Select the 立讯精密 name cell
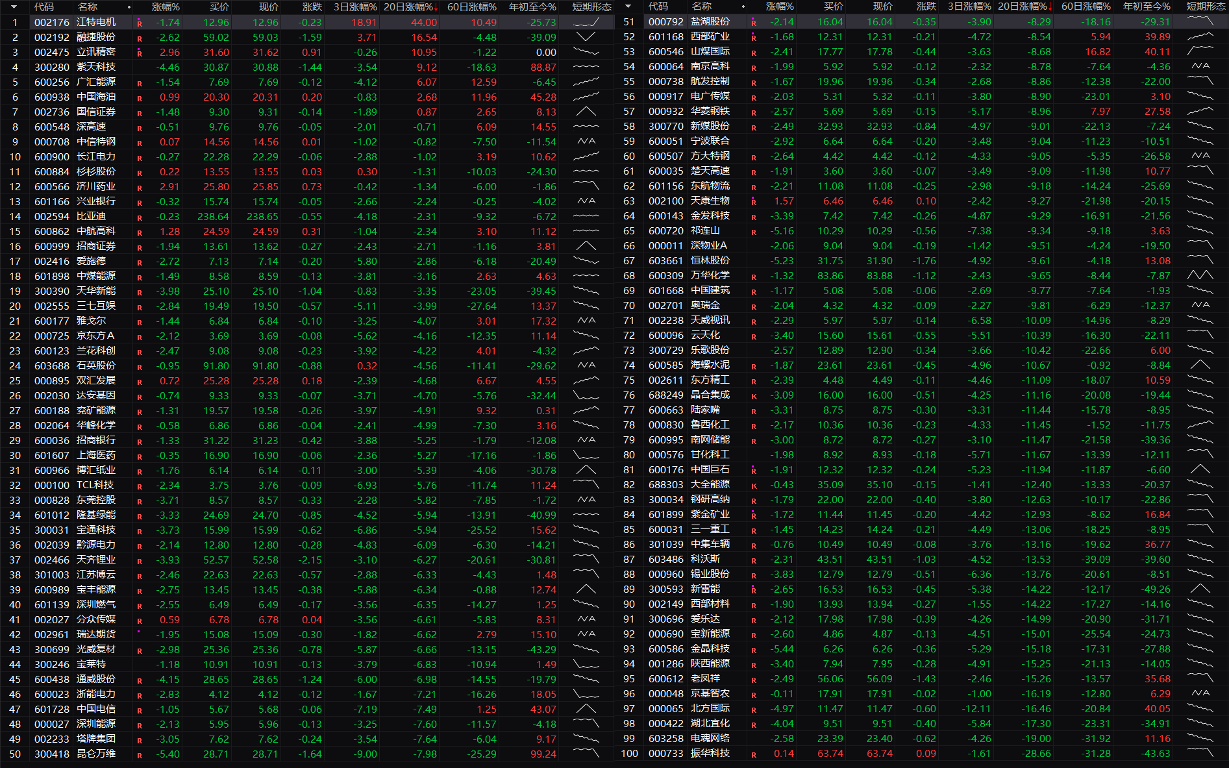1229x768 pixels. pyautogui.click(x=96, y=52)
